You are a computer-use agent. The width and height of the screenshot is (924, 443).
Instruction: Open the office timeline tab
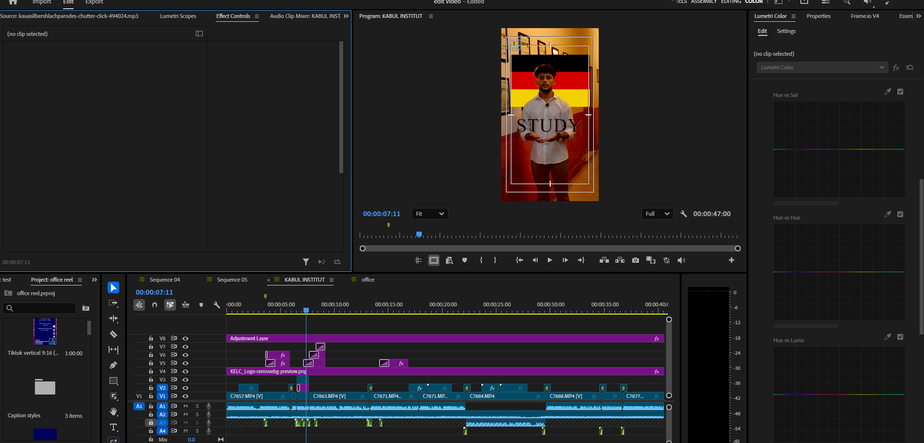tap(368, 280)
